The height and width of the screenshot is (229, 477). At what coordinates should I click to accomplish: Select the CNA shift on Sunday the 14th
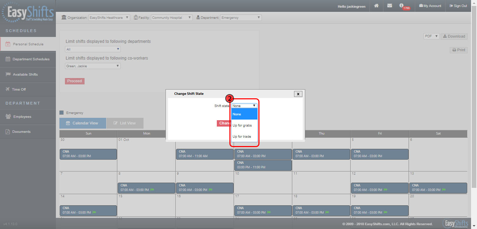tap(88, 211)
